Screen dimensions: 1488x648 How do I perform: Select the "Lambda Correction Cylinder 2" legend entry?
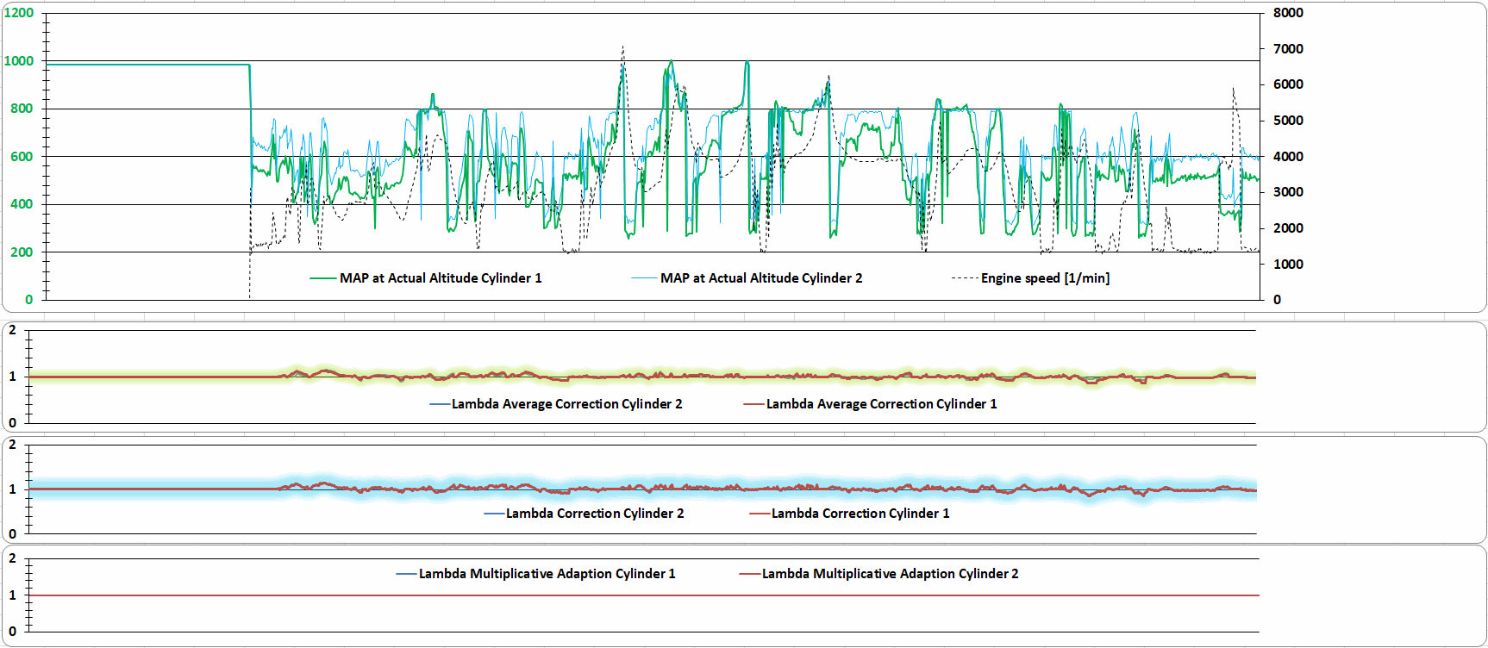coord(594,514)
